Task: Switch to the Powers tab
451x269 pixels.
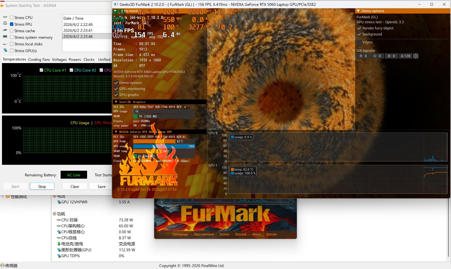Action: tap(75, 59)
